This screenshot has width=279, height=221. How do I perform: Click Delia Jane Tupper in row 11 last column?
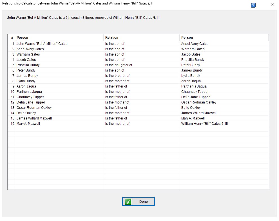tap(196, 97)
